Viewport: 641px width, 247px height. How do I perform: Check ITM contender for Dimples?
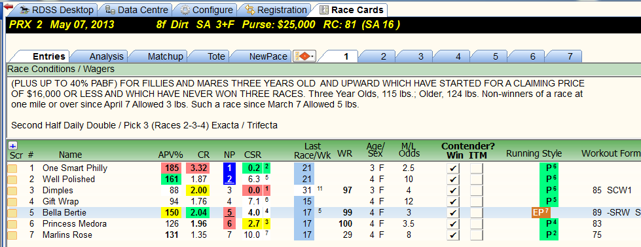[x=477, y=191]
